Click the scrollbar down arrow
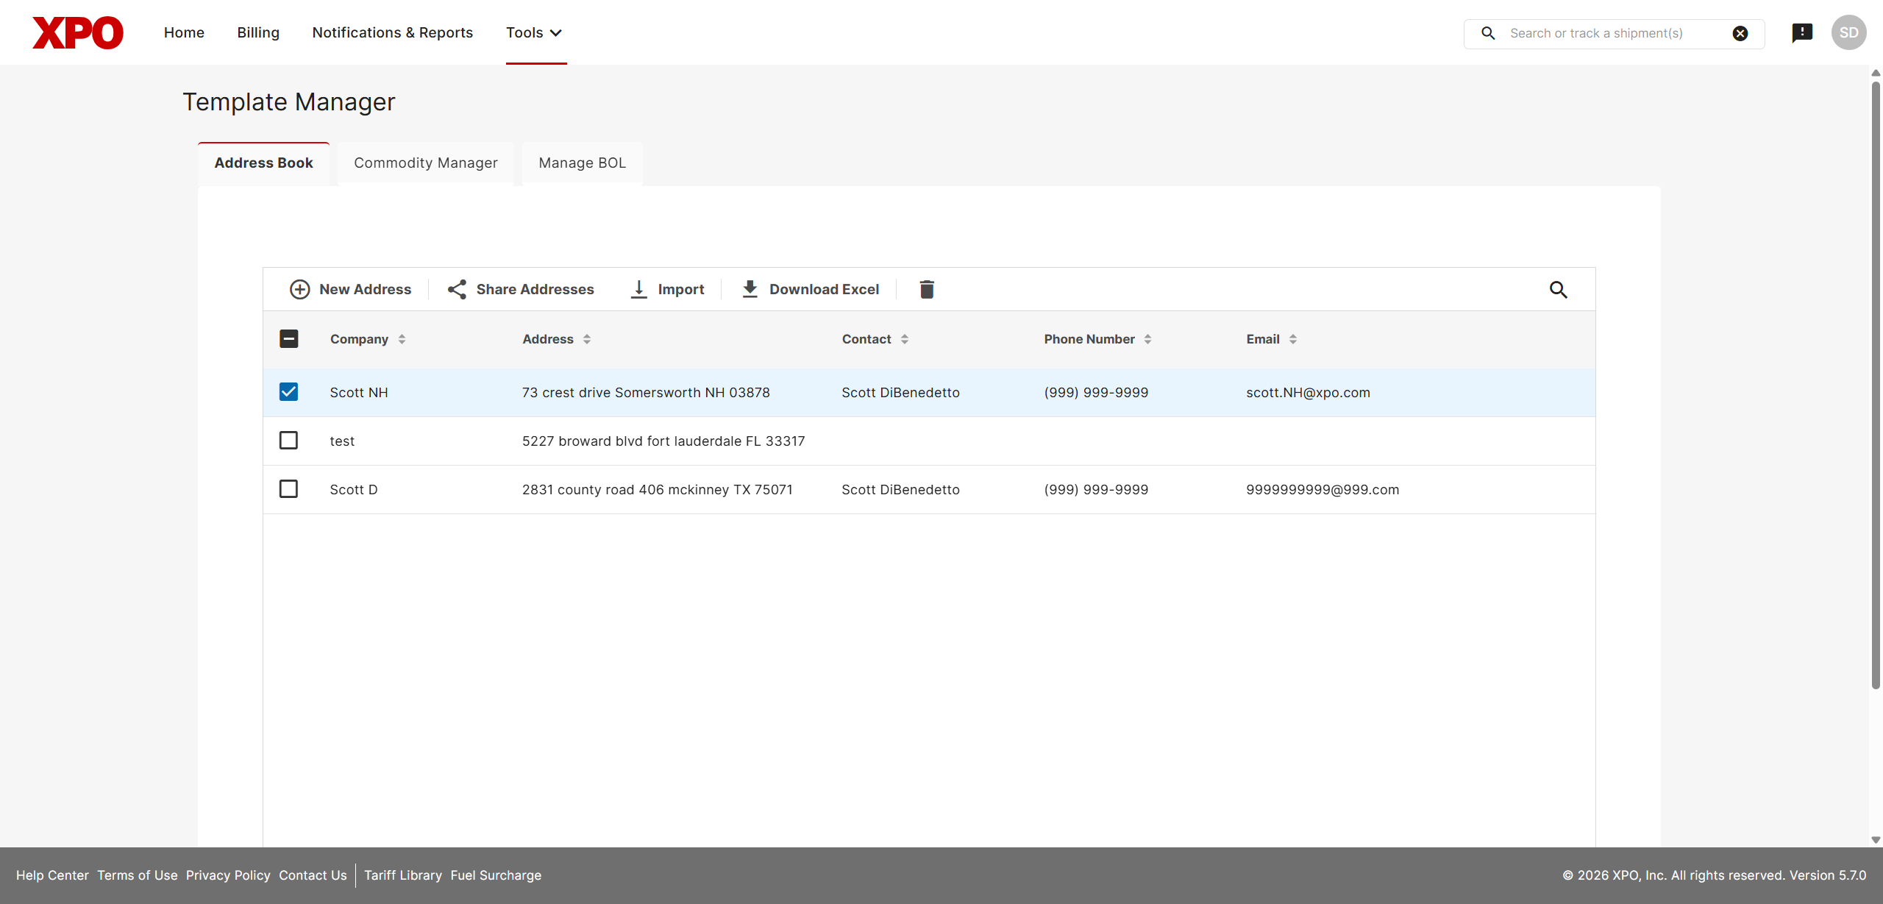The height and width of the screenshot is (904, 1883). [1876, 840]
